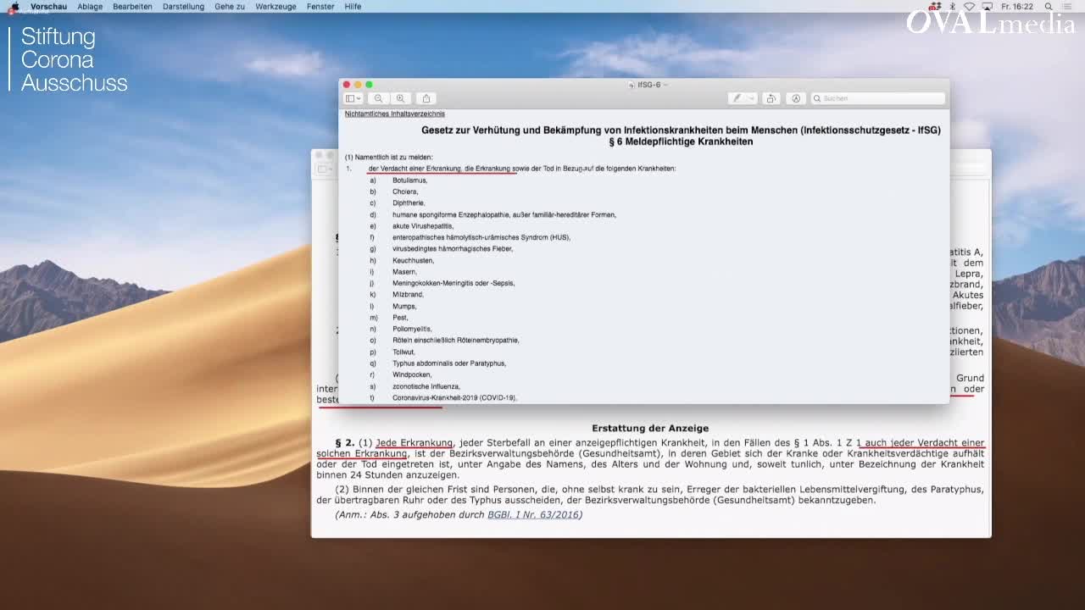Image resolution: width=1085 pixels, height=610 pixels.
Task: Open the Hilfe menu
Action: click(353, 6)
